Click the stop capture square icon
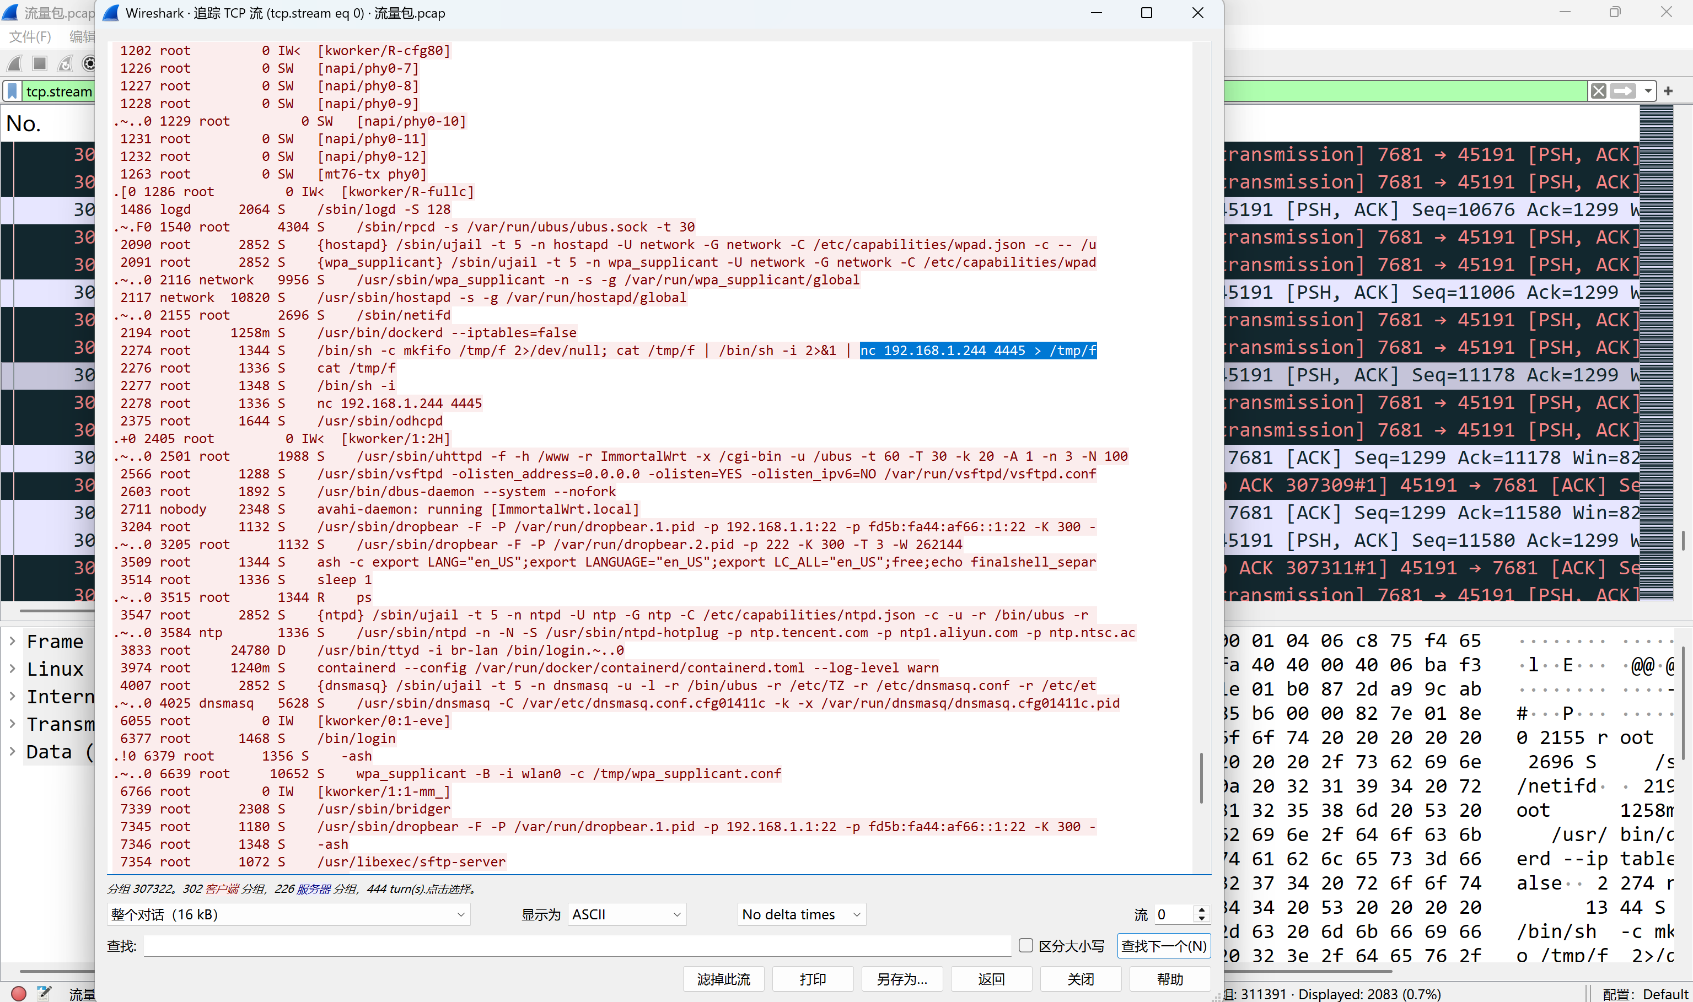The width and height of the screenshot is (1693, 1002). pos(40,63)
